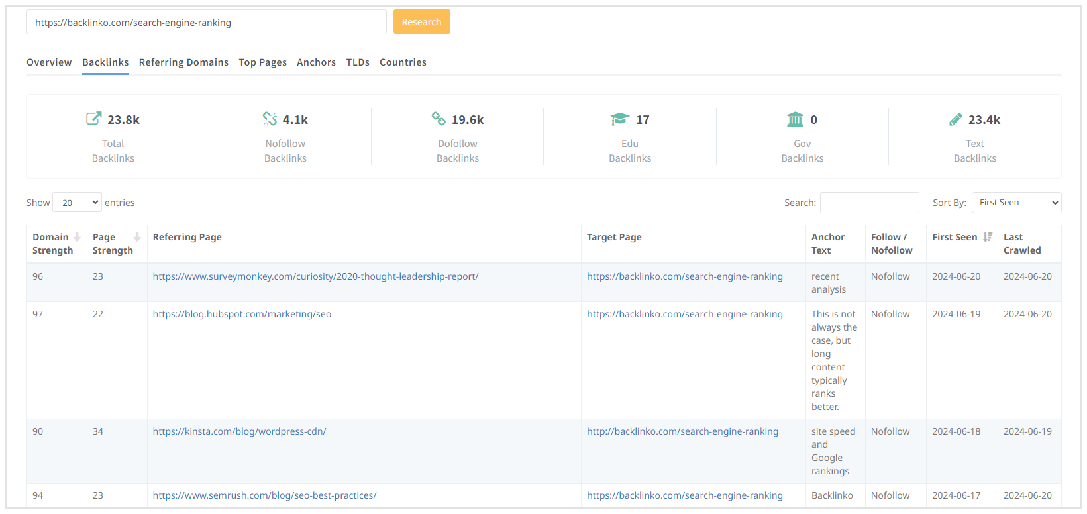
Task: Open the SurveyMonkey thought leadership report link
Action: pyautogui.click(x=315, y=276)
